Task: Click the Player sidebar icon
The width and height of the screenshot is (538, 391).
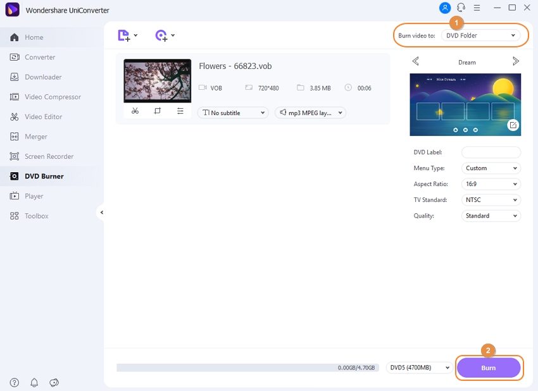Action: point(15,196)
